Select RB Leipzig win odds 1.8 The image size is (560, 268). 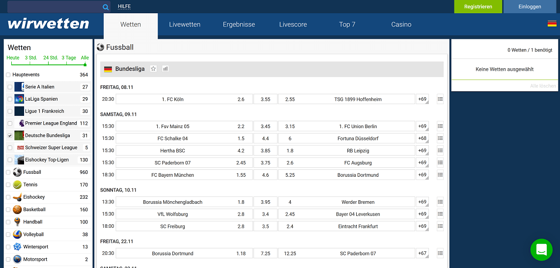tap(347, 151)
